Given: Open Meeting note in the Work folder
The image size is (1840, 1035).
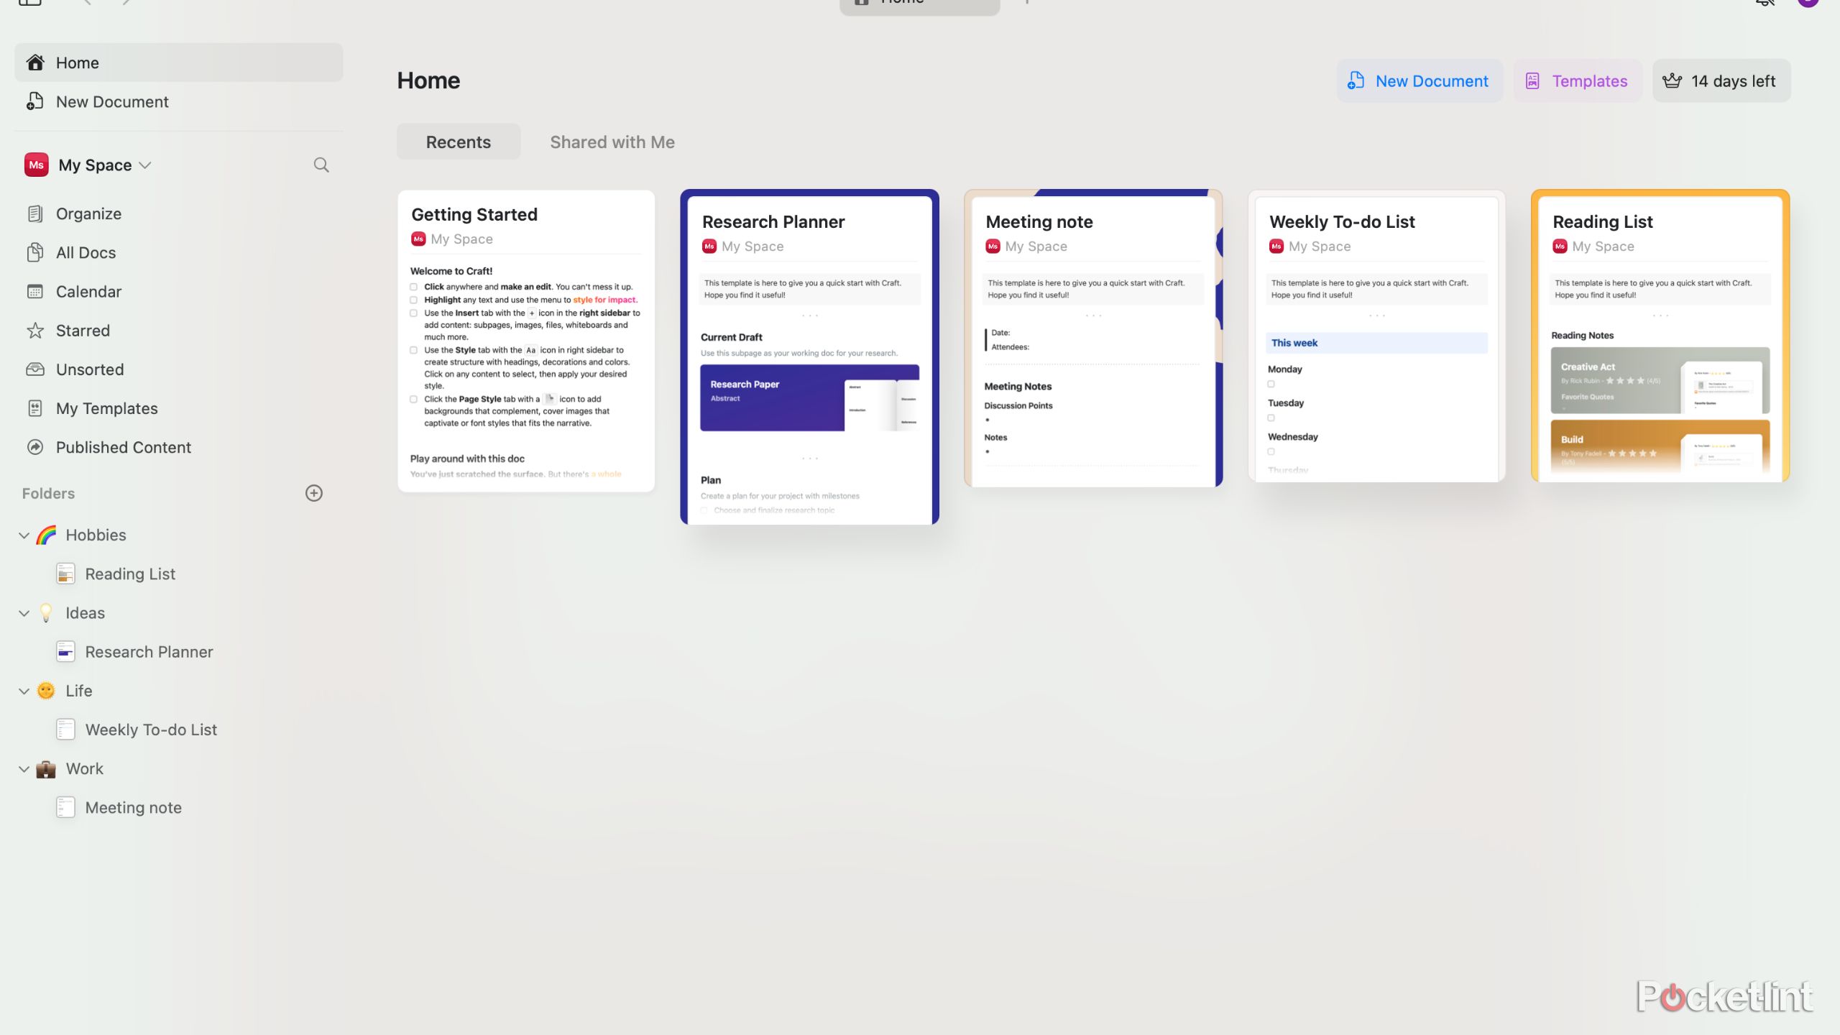Looking at the screenshot, I should [134, 807].
